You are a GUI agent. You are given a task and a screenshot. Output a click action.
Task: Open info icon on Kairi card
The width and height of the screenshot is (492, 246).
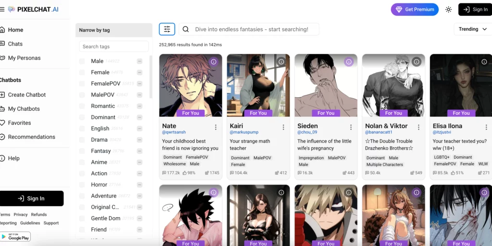pos(281,62)
